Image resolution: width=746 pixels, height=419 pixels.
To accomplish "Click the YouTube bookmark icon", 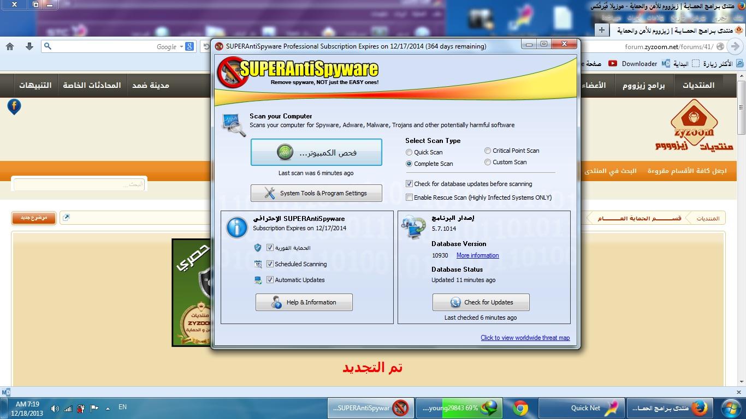I will pos(613,64).
